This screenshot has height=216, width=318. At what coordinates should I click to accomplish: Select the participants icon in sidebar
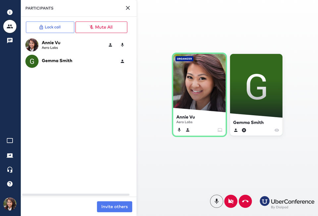[x=10, y=26]
